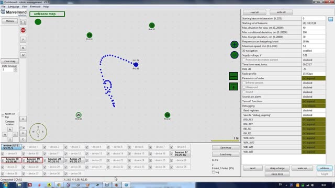Click the K tool button
This screenshot has width=335, height=188.
pos(23,133)
